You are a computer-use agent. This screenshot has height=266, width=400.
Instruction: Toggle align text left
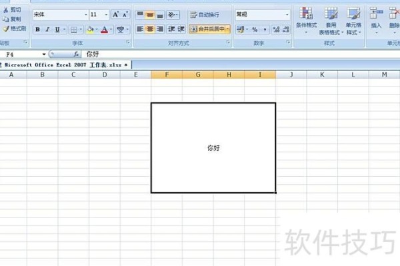pos(140,29)
